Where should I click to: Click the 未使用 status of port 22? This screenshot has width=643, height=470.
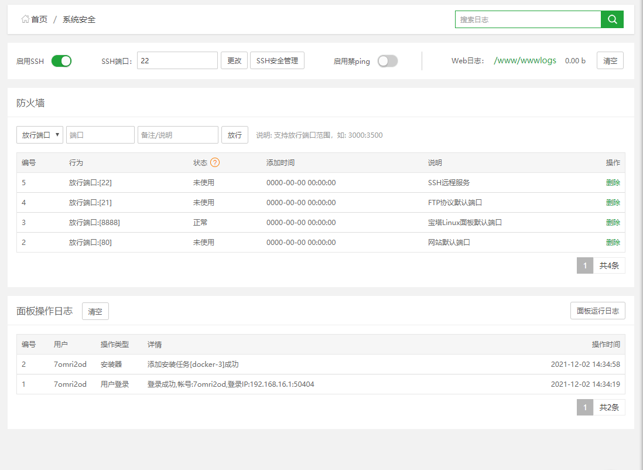[x=203, y=183]
